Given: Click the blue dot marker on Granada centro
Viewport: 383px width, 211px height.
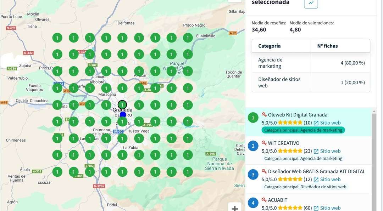Looking at the screenshot, I should tap(123, 115).
